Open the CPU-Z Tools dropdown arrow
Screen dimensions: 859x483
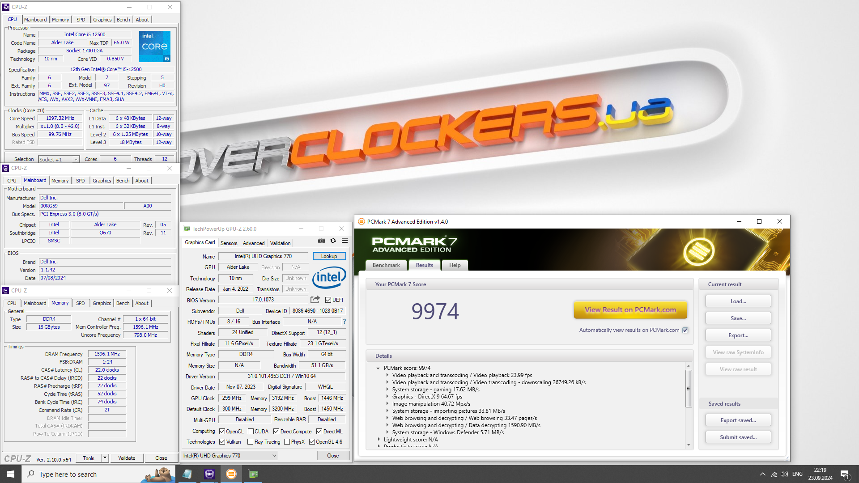tap(105, 458)
